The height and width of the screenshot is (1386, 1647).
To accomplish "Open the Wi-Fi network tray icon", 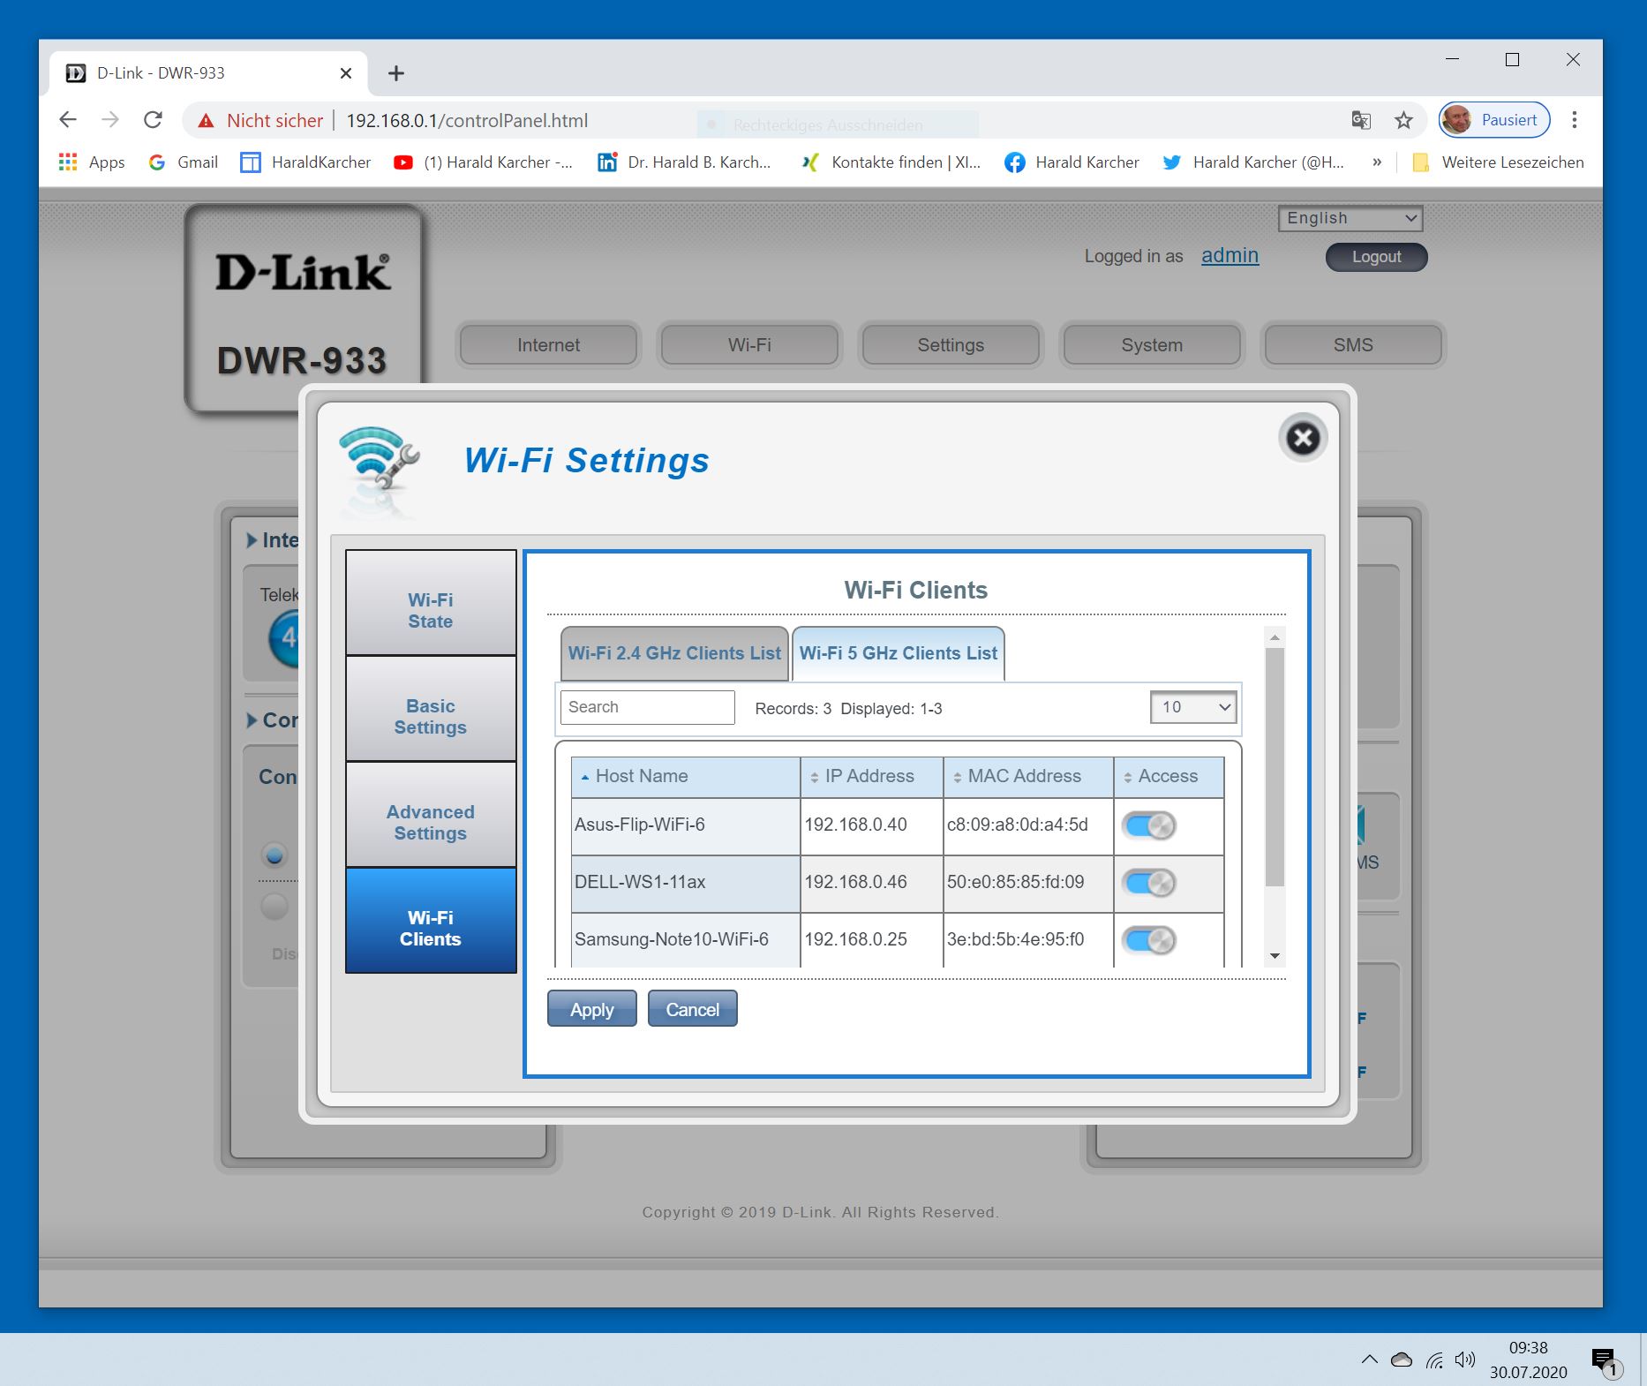I will click(x=1434, y=1360).
